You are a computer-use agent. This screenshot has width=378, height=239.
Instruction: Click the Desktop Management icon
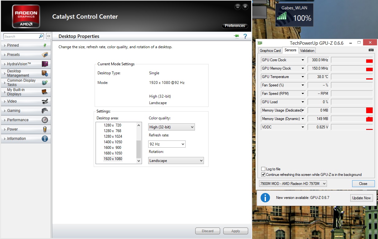click(45, 73)
